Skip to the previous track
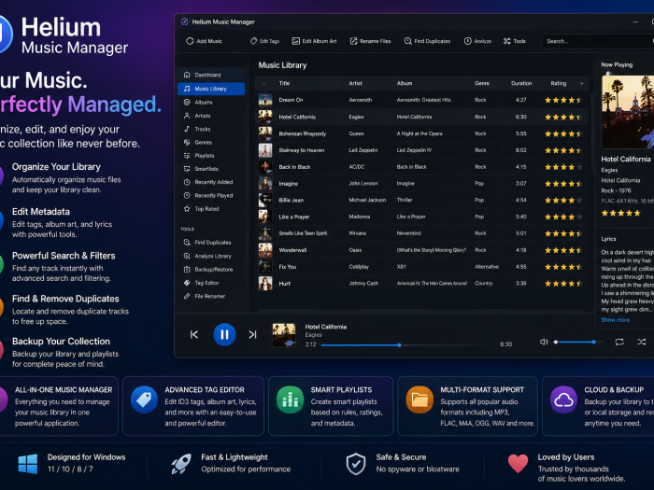The height and width of the screenshot is (490, 654). [x=194, y=334]
